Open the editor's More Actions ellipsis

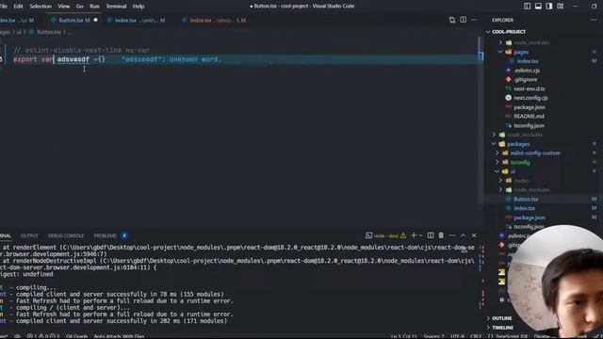(x=474, y=20)
